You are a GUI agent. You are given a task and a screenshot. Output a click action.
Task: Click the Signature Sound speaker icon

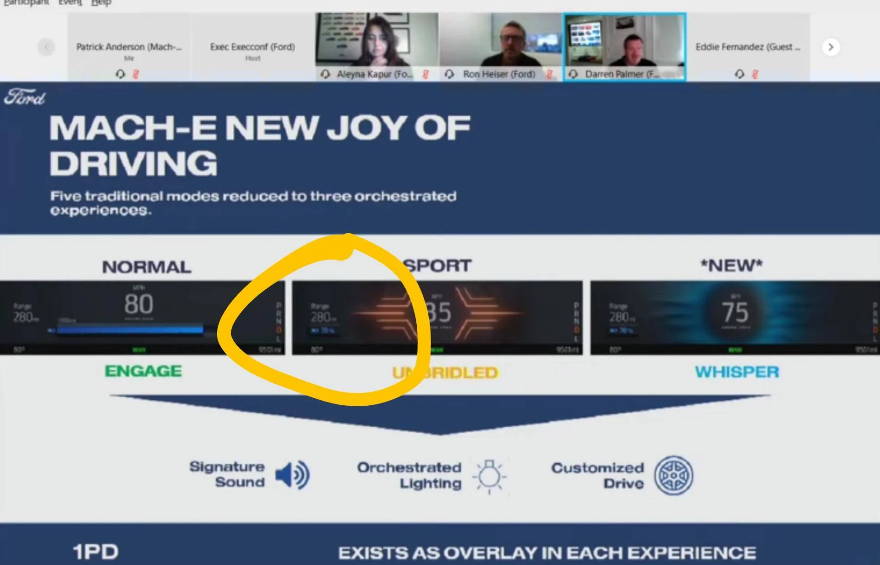coord(292,475)
